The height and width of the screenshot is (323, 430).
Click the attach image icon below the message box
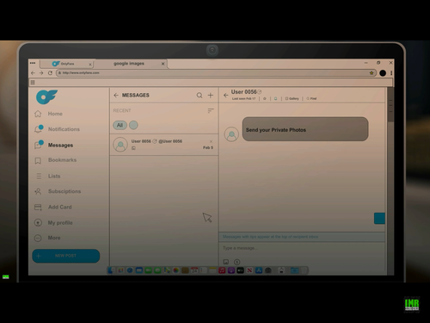(x=226, y=262)
